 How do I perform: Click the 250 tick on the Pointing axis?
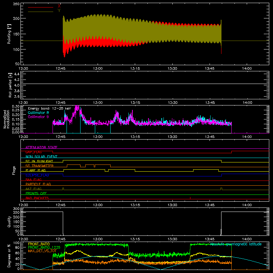coord(16,4)
